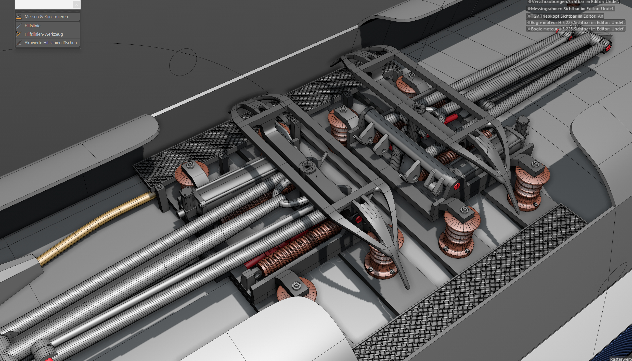The width and height of the screenshot is (632, 361).
Task: Select the red cylinder pin under rear pantograph
Action: pyautogui.click(x=451, y=119)
